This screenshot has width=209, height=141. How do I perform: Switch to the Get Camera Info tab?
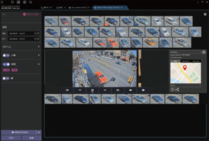click(79, 8)
